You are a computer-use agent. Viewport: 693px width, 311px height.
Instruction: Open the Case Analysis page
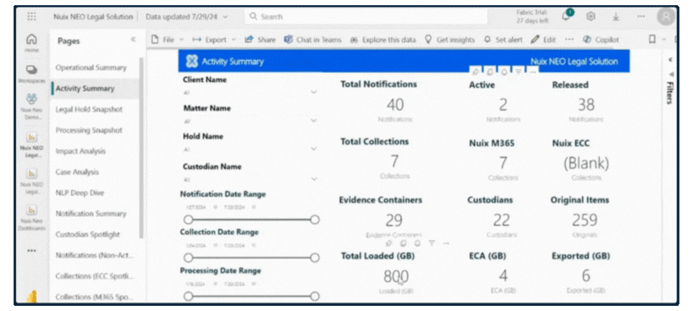(x=77, y=172)
